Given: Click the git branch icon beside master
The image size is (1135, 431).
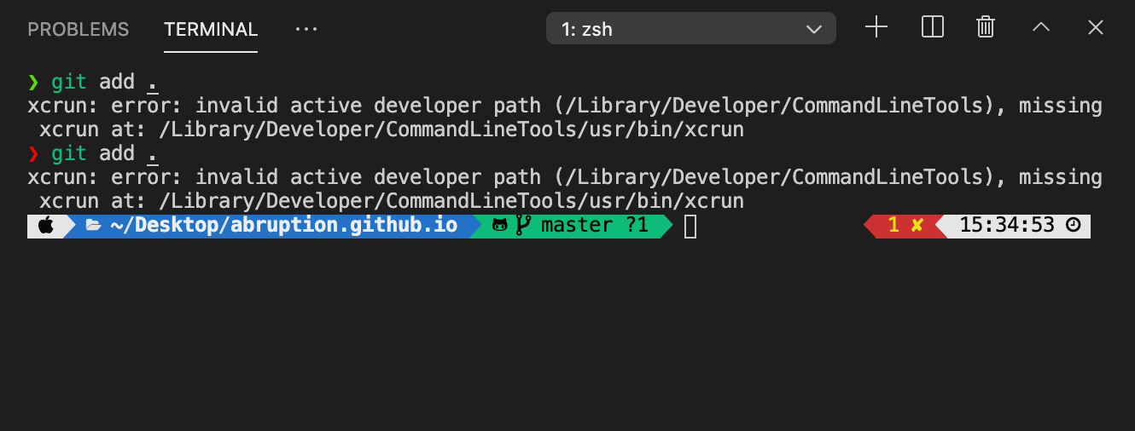Looking at the screenshot, I should click(x=523, y=226).
